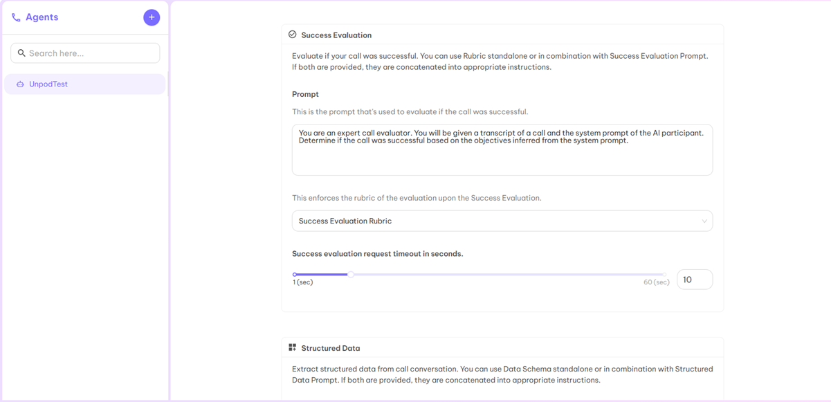
Task: Click 'Success evaluation request timeout in seconds' label
Action: click(378, 254)
